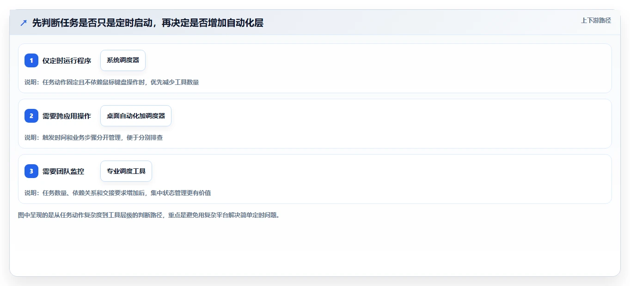Select the 桌面自动化加调度器 chip
Image resolution: width=630 pixels, height=286 pixels.
pos(136,116)
